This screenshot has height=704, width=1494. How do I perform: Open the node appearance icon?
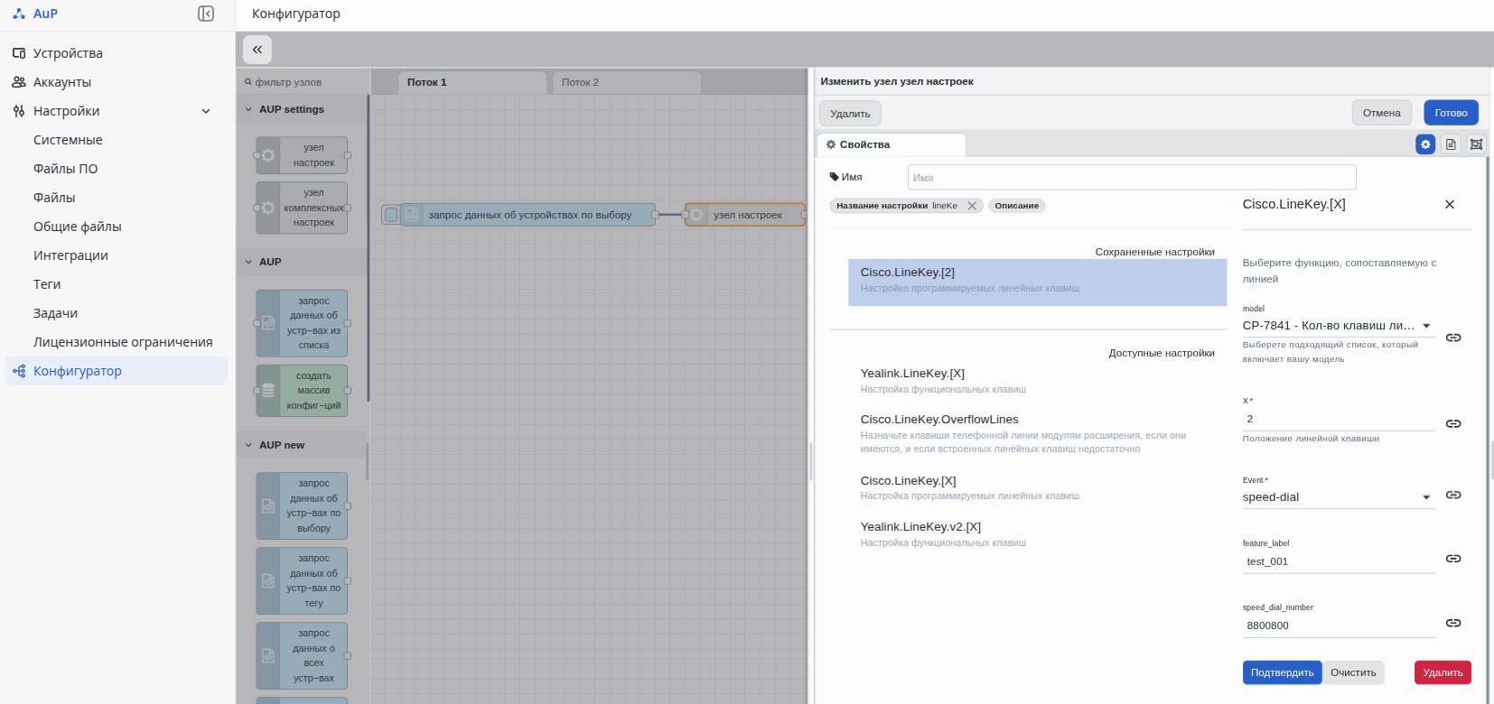tap(1476, 144)
